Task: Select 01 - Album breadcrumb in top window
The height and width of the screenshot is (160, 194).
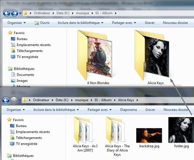Action: pos(104,13)
